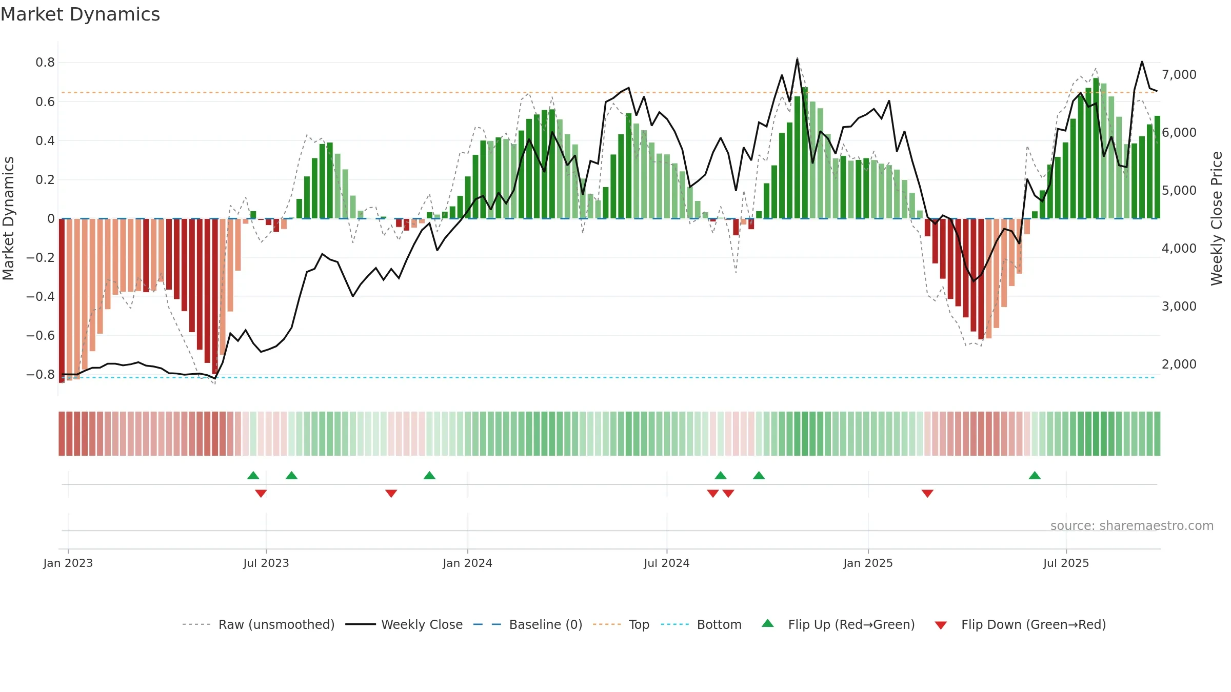Click the 4,000 right axis label

(1179, 249)
